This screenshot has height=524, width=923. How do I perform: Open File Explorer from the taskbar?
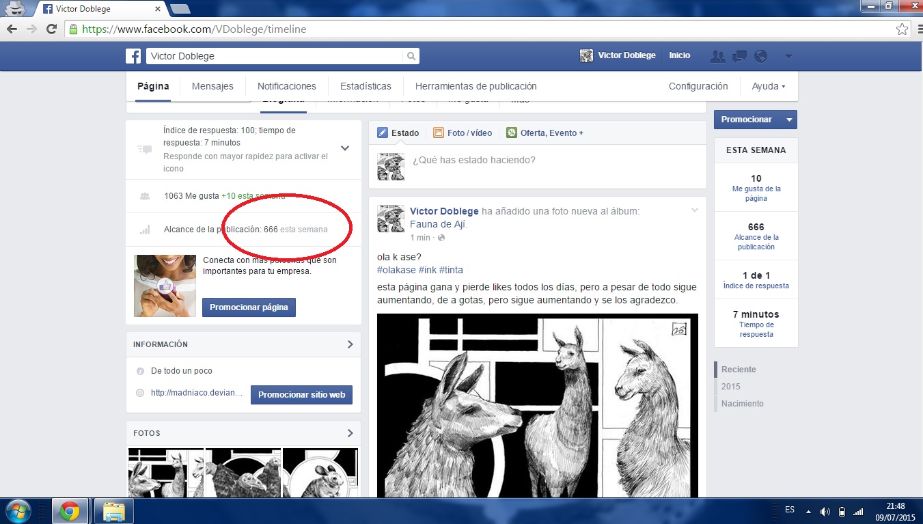(113, 510)
